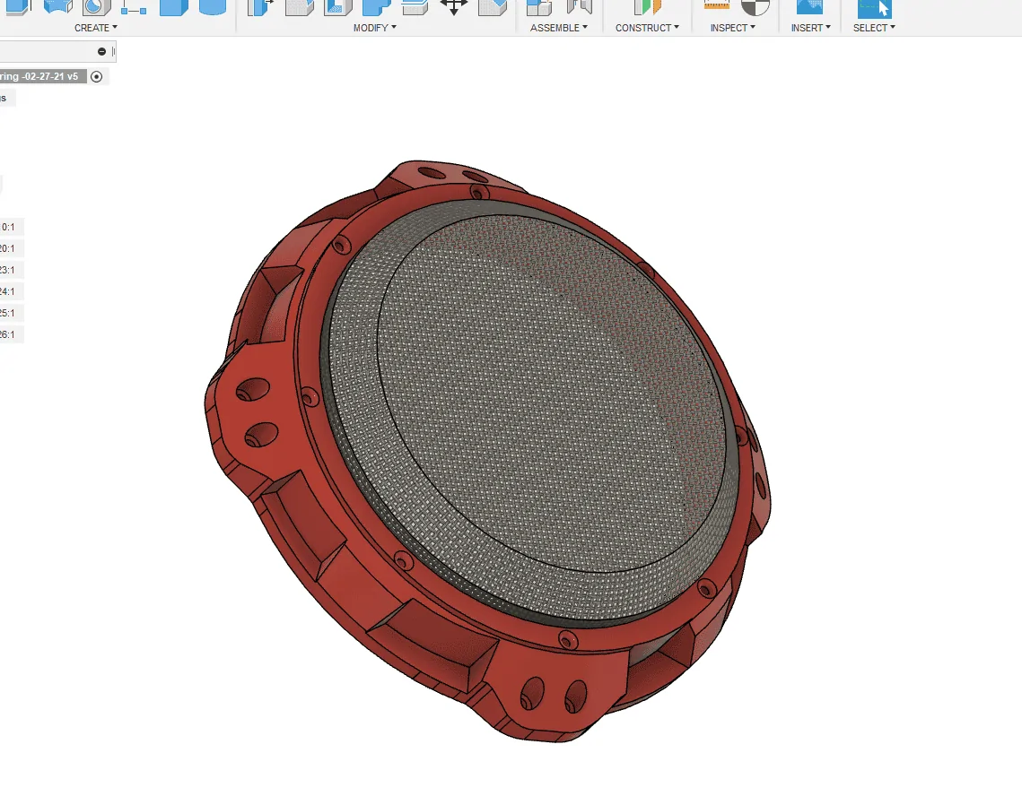Screen dimensions: 1022x805
Task: Select the last Modify group tool icon
Action: 493,6
